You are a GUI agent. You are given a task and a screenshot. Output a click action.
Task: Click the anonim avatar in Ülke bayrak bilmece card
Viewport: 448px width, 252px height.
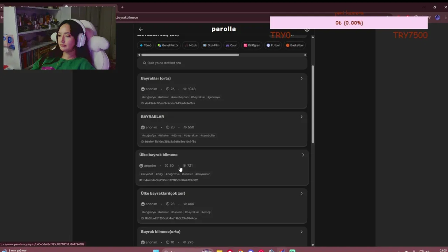(141, 166)
